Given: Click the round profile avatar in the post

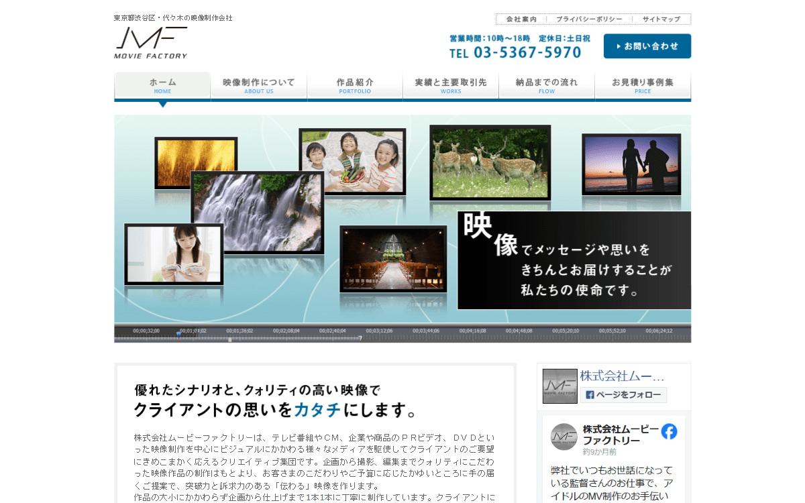Looking at the screenshot, I should click(563, 436).
